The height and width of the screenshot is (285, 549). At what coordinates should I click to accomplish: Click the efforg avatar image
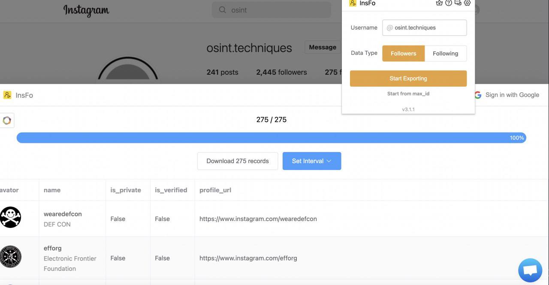10,257
